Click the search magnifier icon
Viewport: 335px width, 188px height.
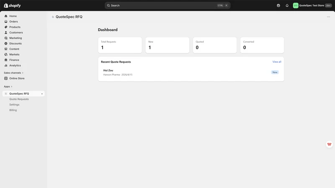coord(108,5)
